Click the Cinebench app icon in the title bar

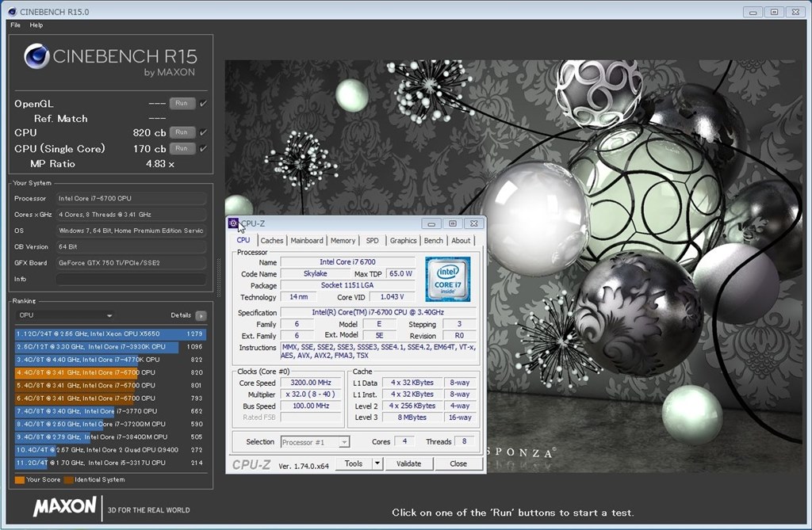click(13, 11)
